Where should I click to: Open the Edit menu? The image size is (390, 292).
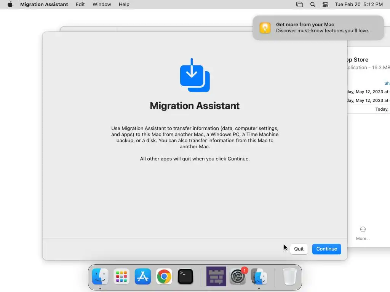pos(80,5)
